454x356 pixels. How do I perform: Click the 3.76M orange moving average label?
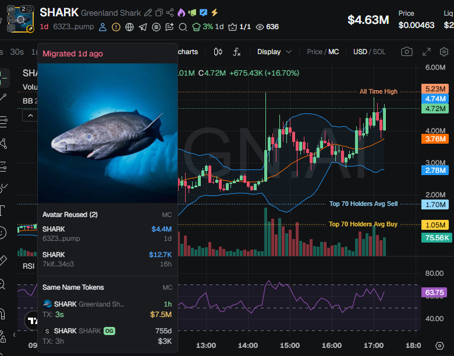435,139
